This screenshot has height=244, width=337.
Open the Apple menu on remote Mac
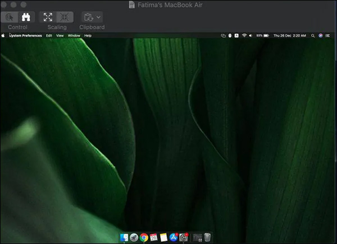coord(3,35)
